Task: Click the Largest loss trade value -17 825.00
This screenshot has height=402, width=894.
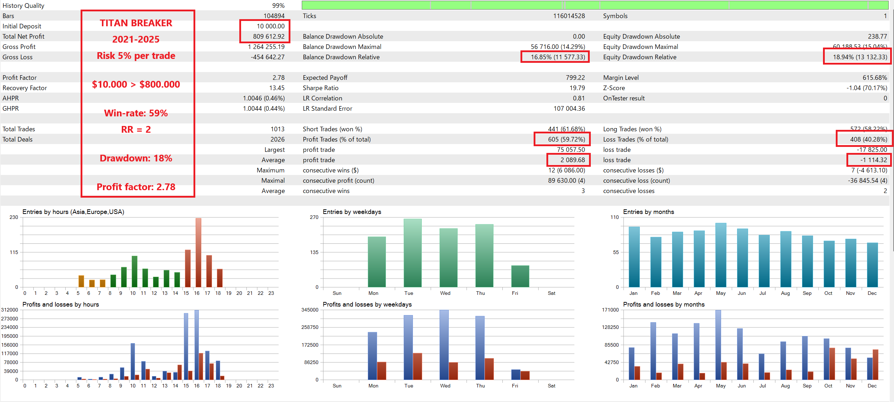Action: click(872, 150)
